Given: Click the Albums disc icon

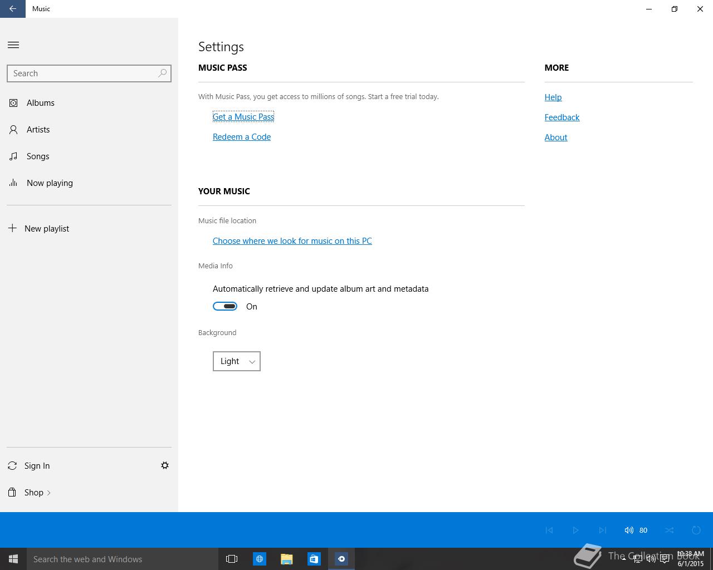Looking at the screenshot, I should click(x=13, y=103).
